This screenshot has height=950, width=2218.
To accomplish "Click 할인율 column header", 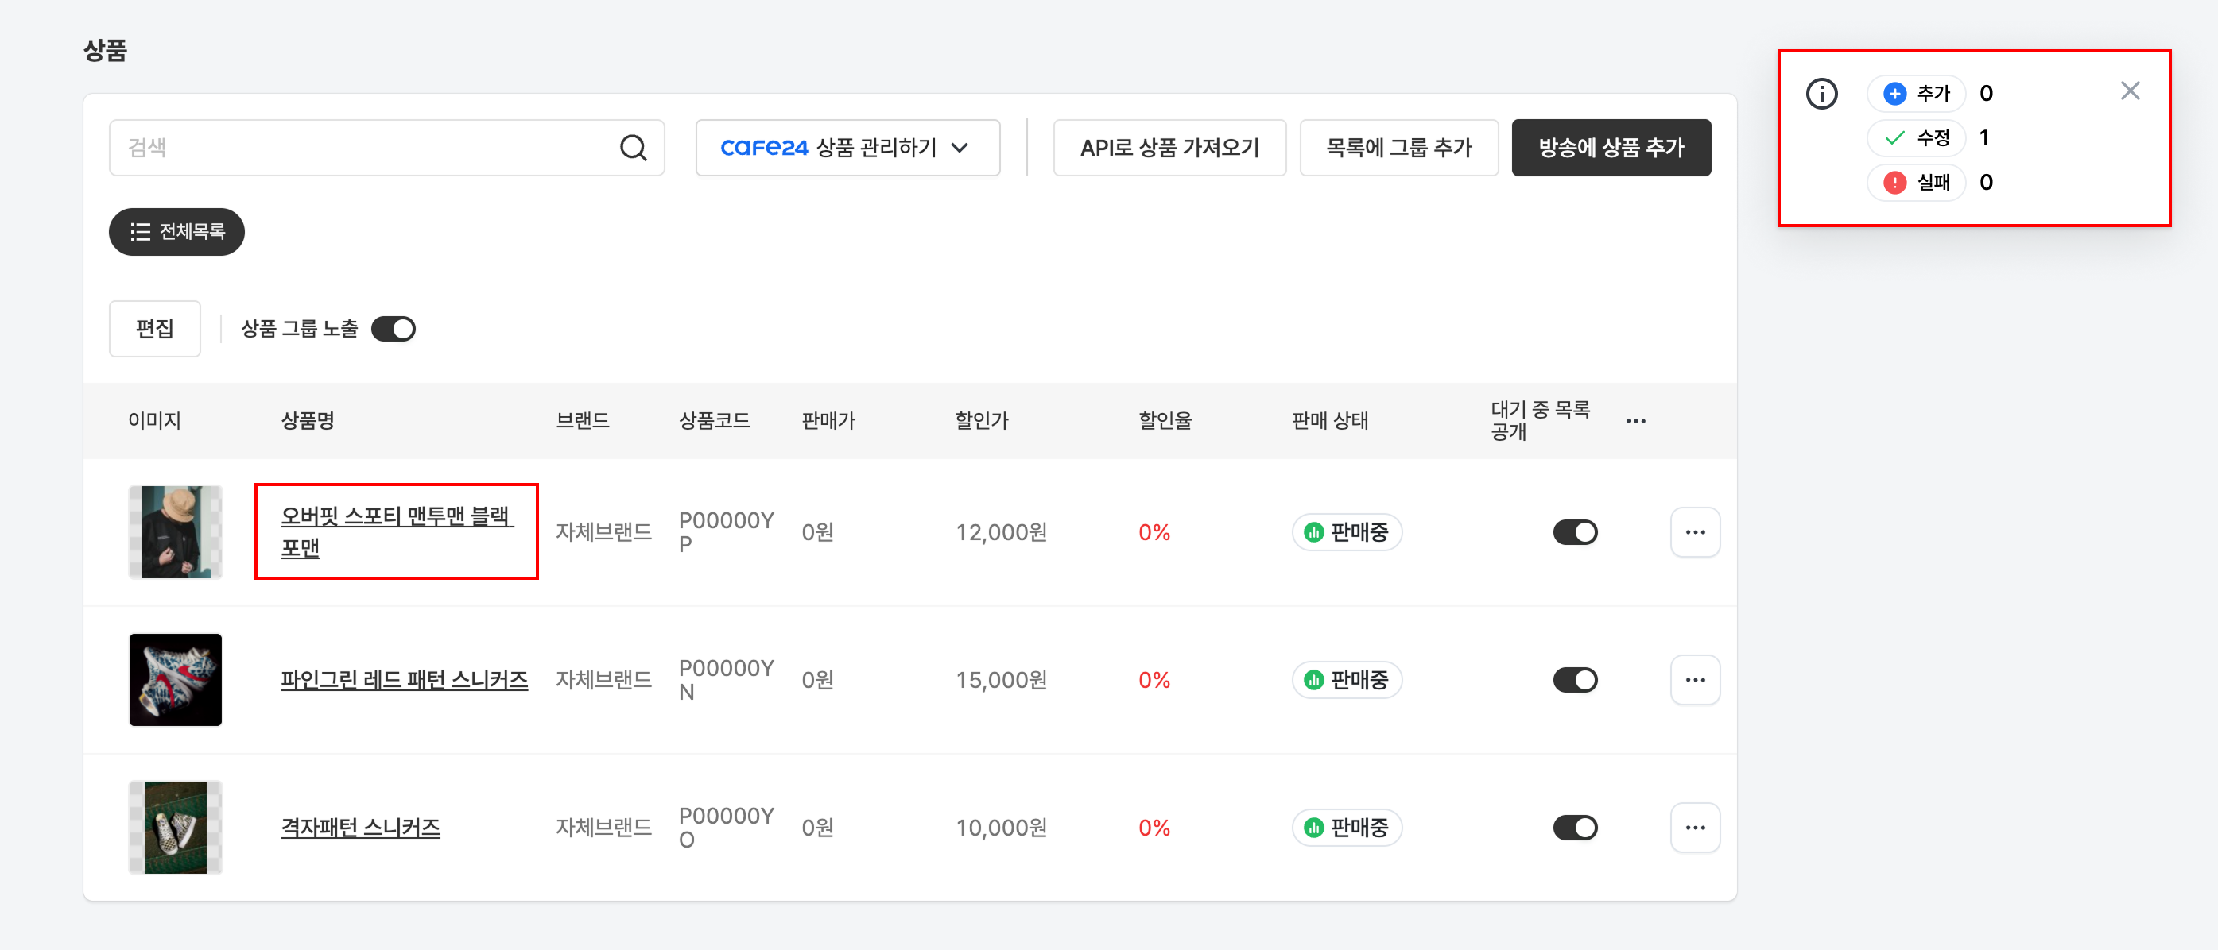I will pos(1165,421).
